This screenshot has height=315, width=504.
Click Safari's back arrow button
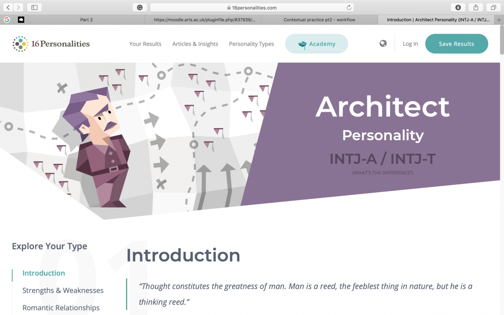point(9,7)
